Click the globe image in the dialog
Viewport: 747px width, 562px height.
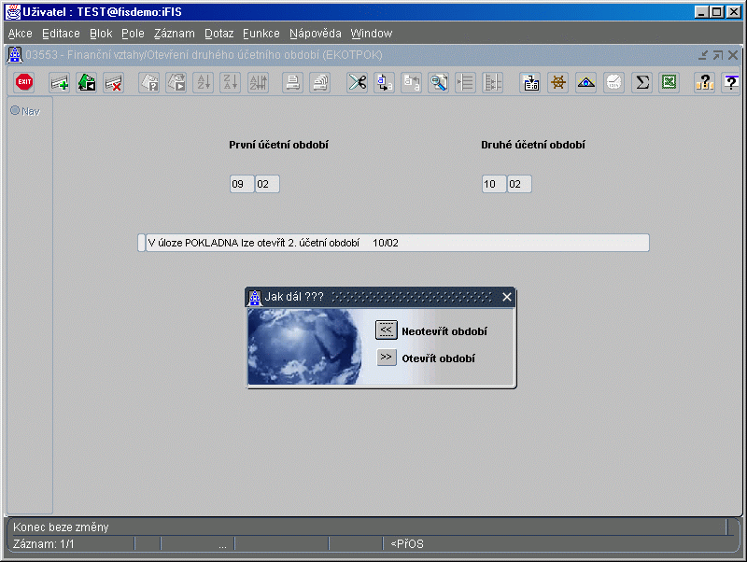[305, 346]
